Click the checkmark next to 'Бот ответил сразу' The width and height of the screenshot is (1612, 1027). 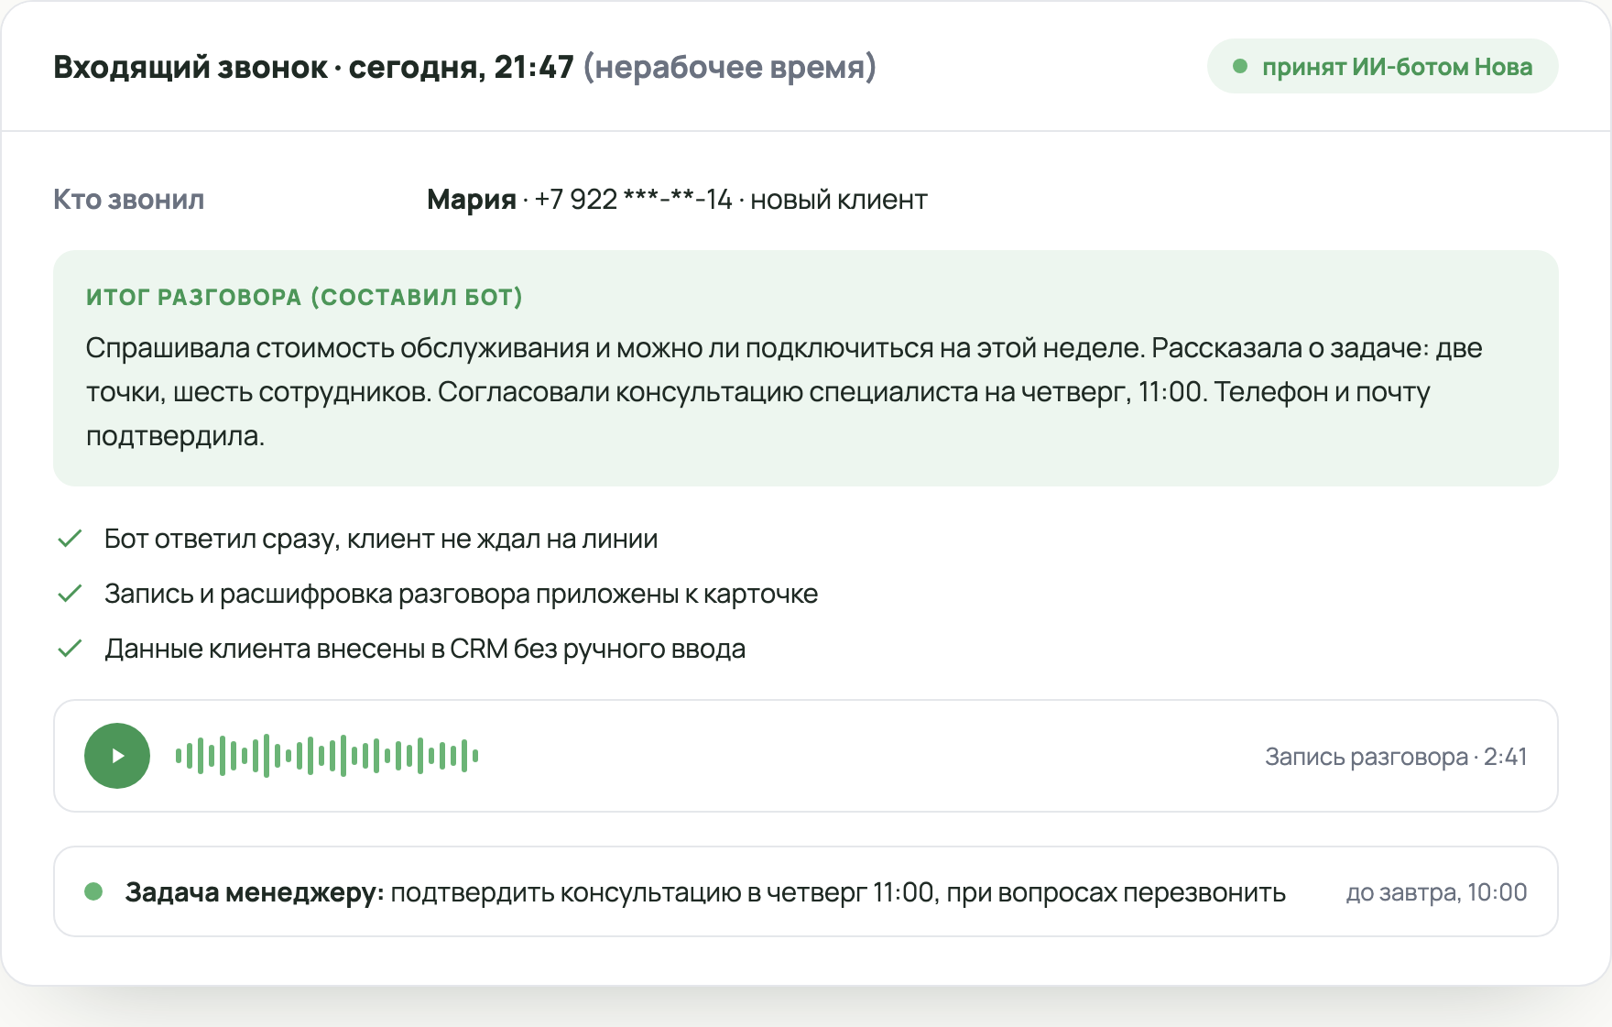[x=71, y=539]
